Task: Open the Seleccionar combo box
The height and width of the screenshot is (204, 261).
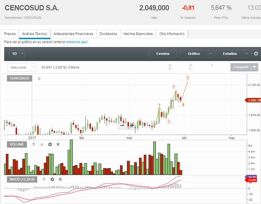Action: tap(22, 68)
